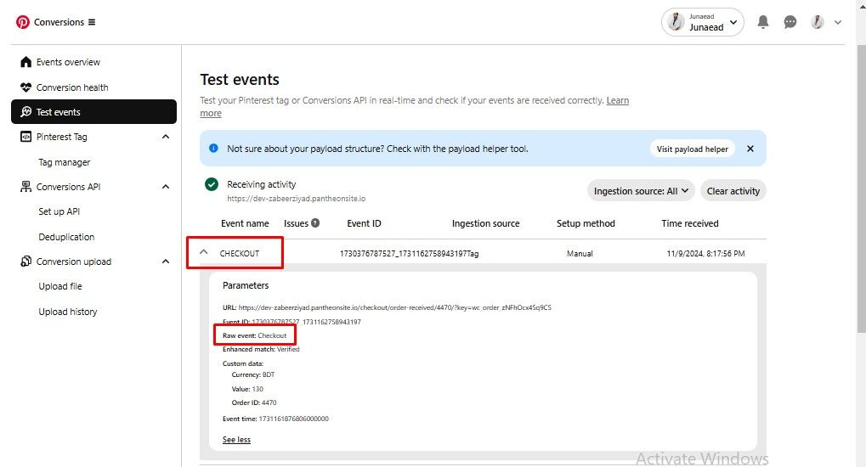Open the Conversions hamburger menu

tap(92, 22)
